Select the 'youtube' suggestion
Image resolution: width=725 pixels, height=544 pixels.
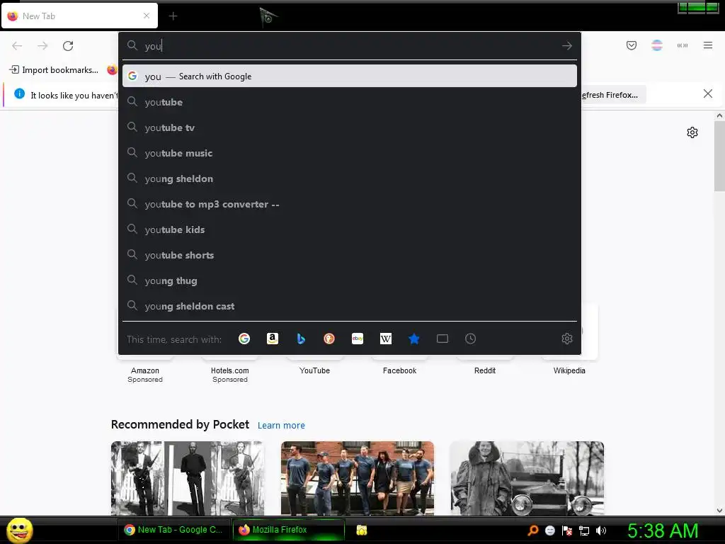coord(350,102)
